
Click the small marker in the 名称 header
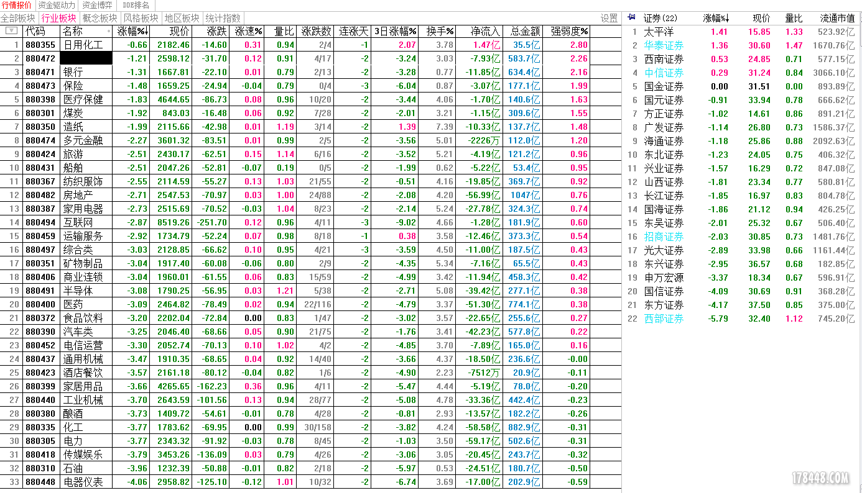(109, 31)
